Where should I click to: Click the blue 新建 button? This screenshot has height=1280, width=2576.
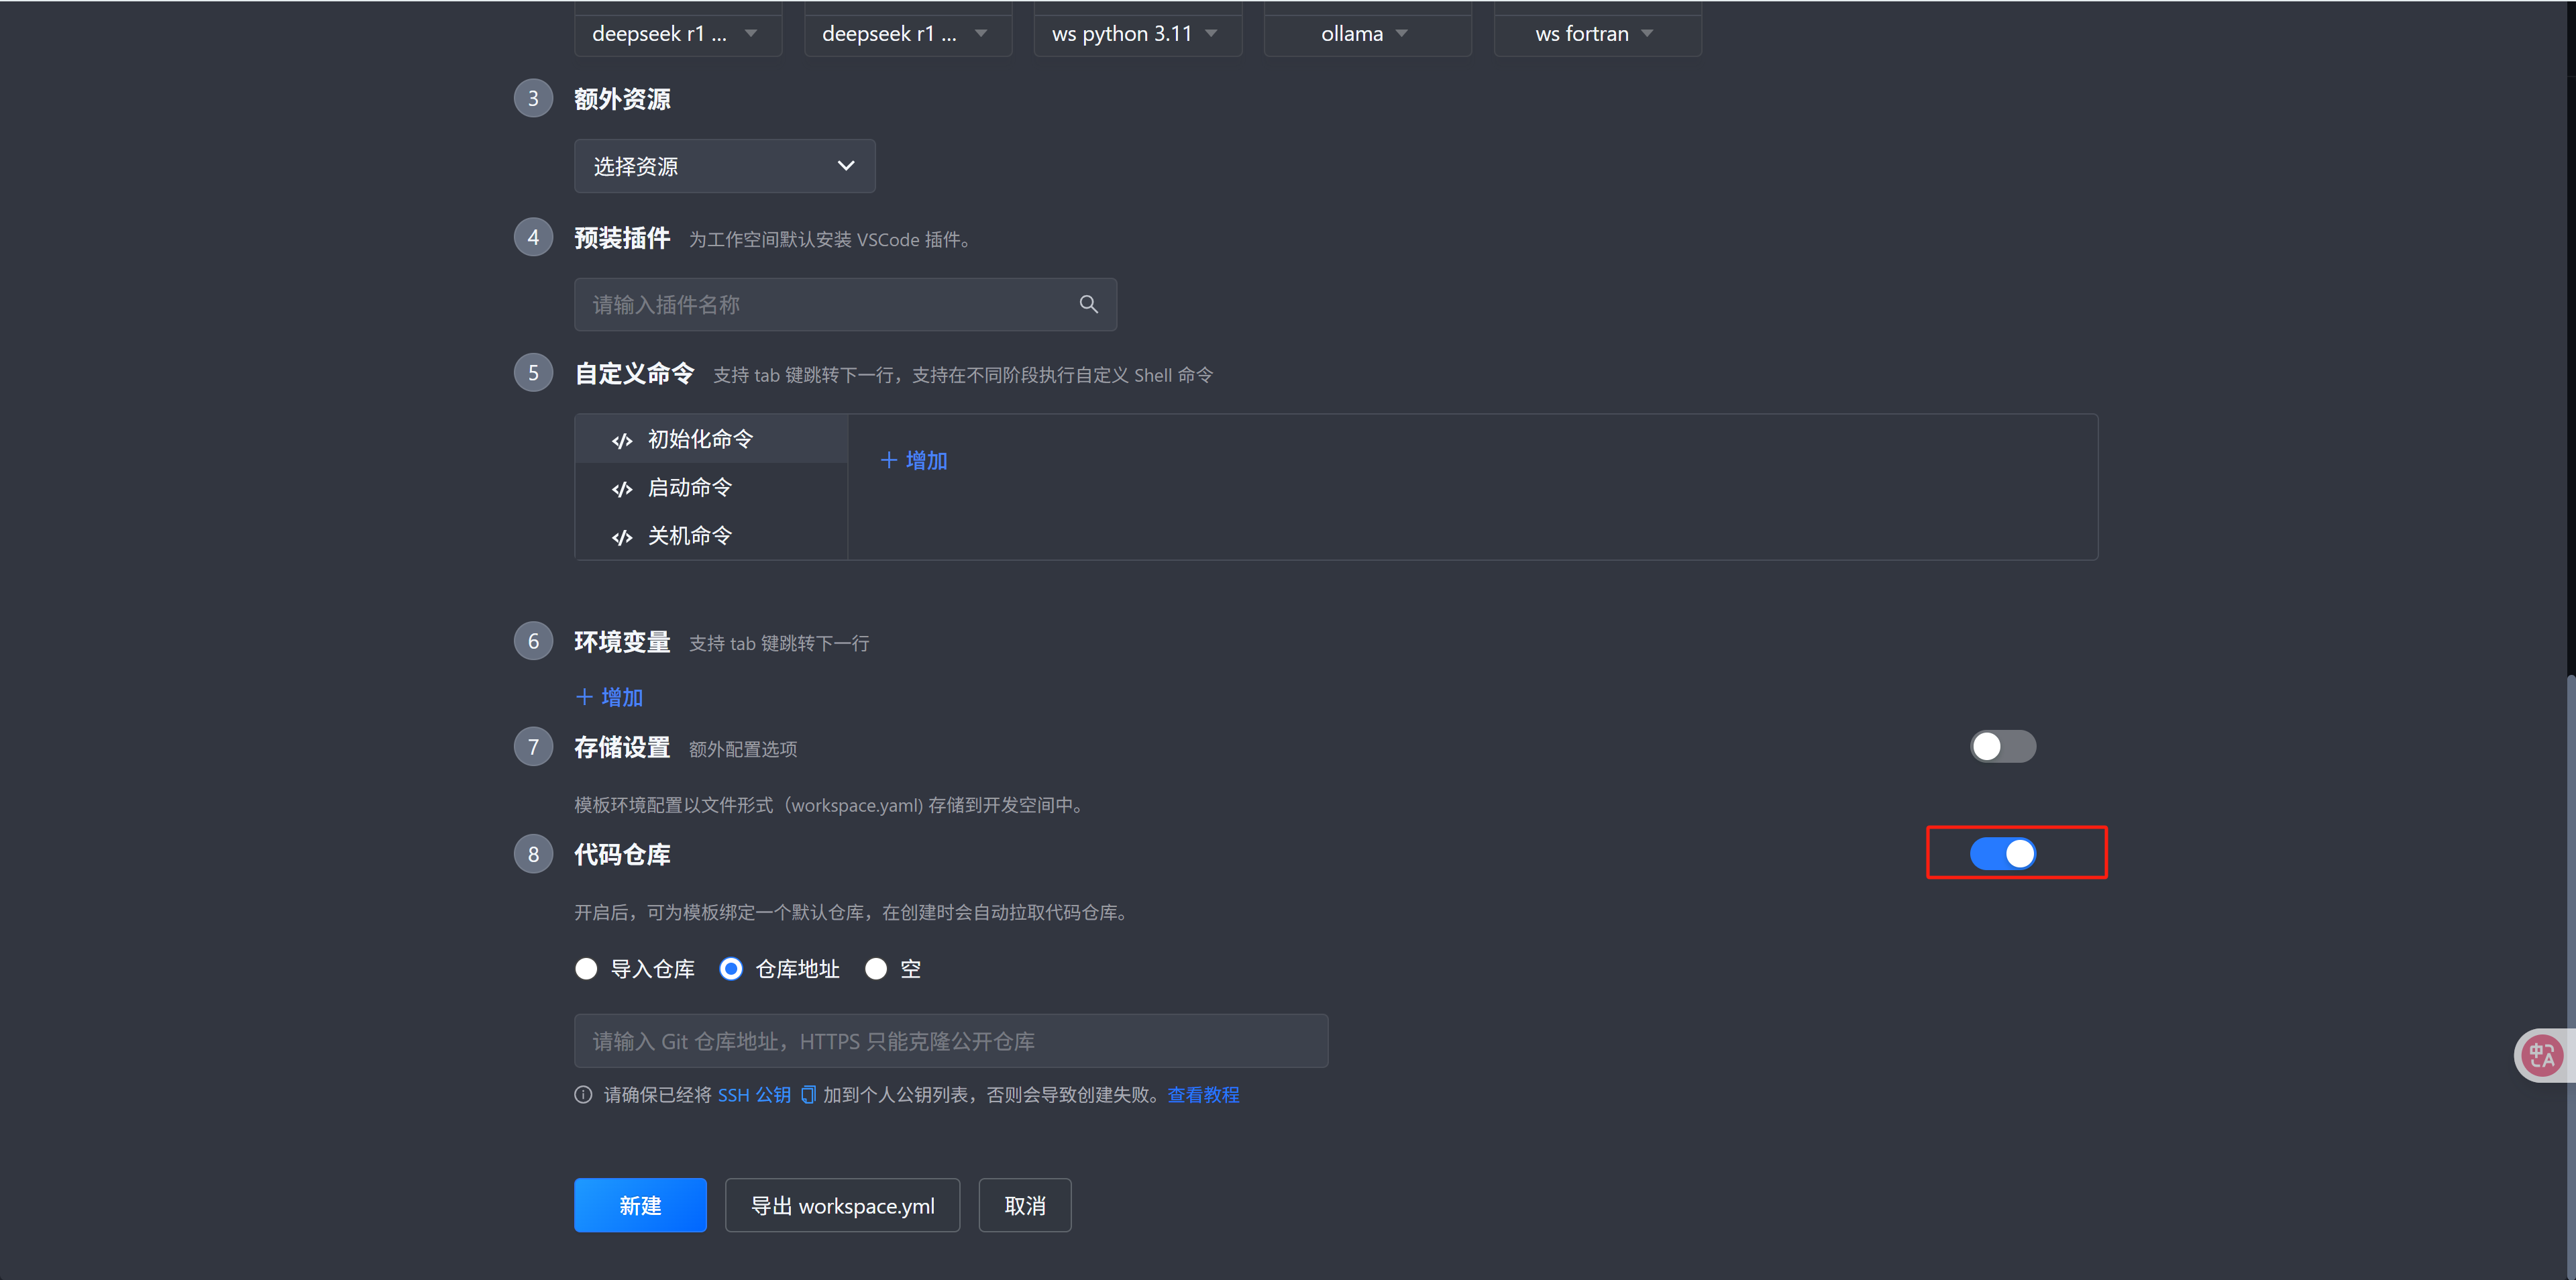[x=640, y=1205]
